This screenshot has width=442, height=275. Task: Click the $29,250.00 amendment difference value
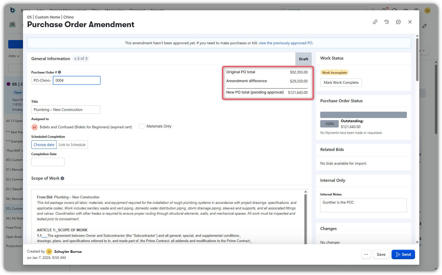tap(299, 81)
